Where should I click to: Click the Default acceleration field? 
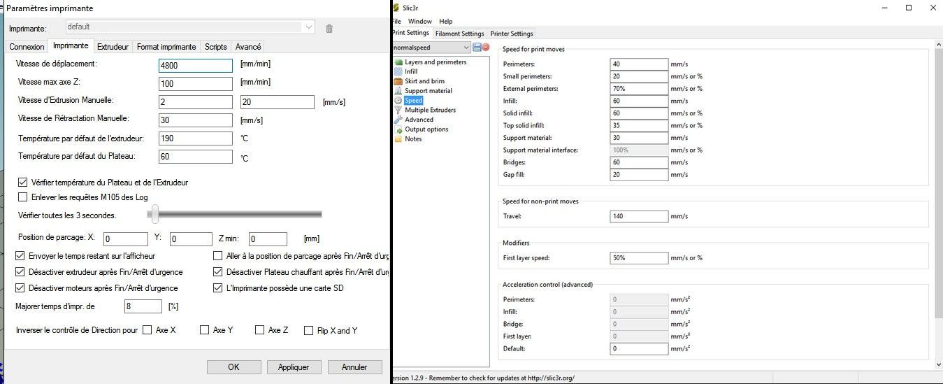point(639,348)
